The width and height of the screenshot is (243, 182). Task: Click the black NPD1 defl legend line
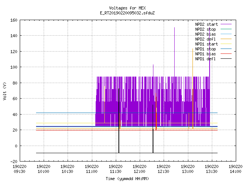226,59
